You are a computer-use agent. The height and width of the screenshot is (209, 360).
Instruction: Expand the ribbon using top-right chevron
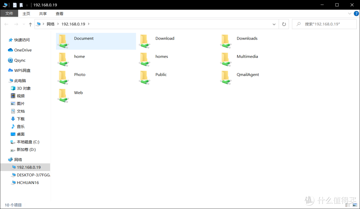coord(350,14)
